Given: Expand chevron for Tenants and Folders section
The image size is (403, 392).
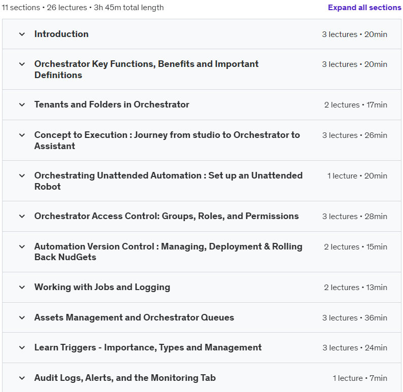Looking at the screenshot, I should (22, 105).
